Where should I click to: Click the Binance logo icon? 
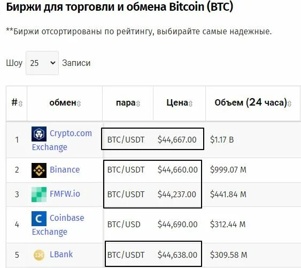pyautogui.click(x=39, y=170)
